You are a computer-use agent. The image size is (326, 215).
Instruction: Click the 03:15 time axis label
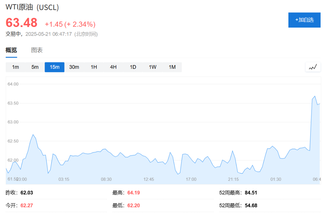click(64, 179)
